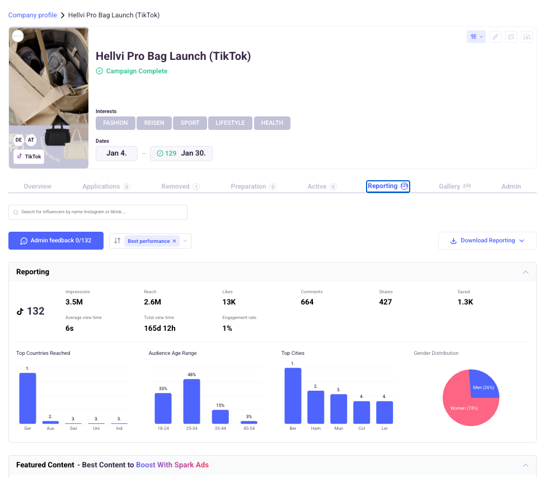The height and width of the screenshot is (478, 544).
Task: Click the Shares value 427
Action: click(x=386, y=302)
